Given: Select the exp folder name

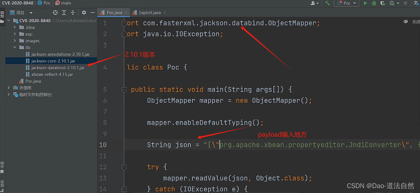Looking at the screenshot, I should coord(29,34).
